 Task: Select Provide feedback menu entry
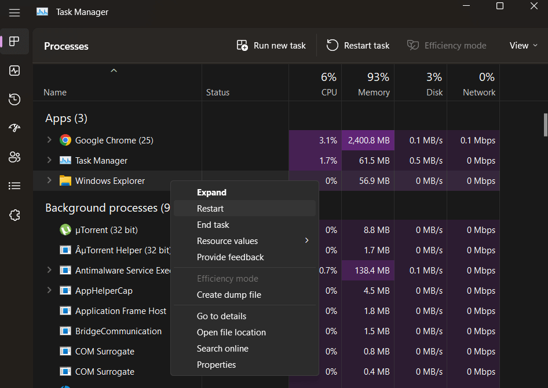tap(244, 257)
